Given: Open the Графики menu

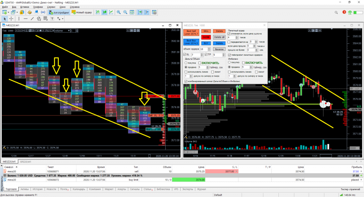Looking at the screenshot, I should point(38,7).
